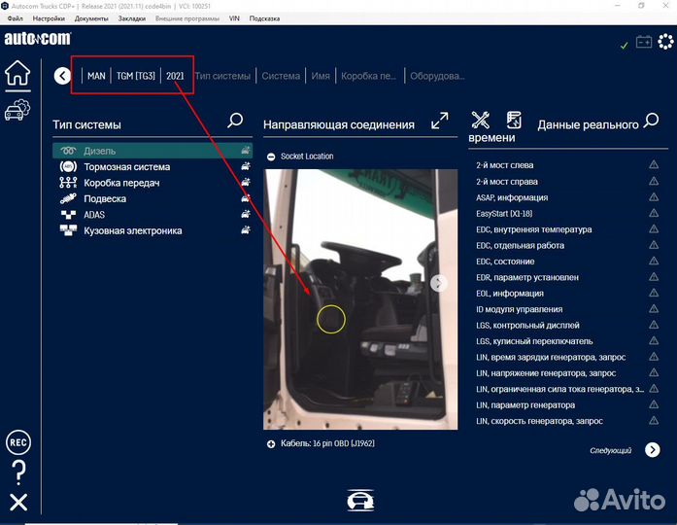This screenshot has height=525, width=677.
Task: Open the Файл menu
Action: tap(16, 18)
